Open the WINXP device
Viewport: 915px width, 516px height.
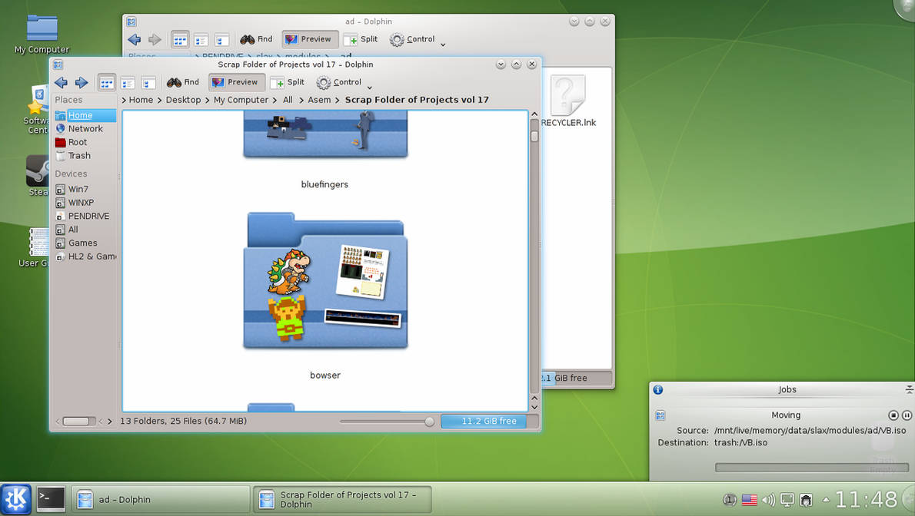(x=85, y=202)
